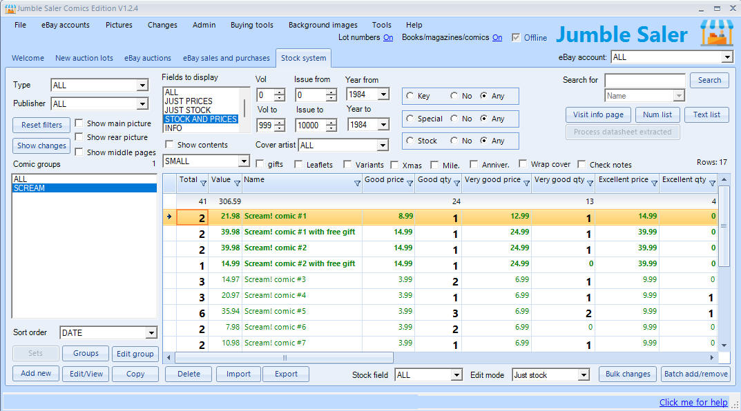
Task: Open filter icon on Excellent price column
Action: pyautogui.click(x=654, y=183)
